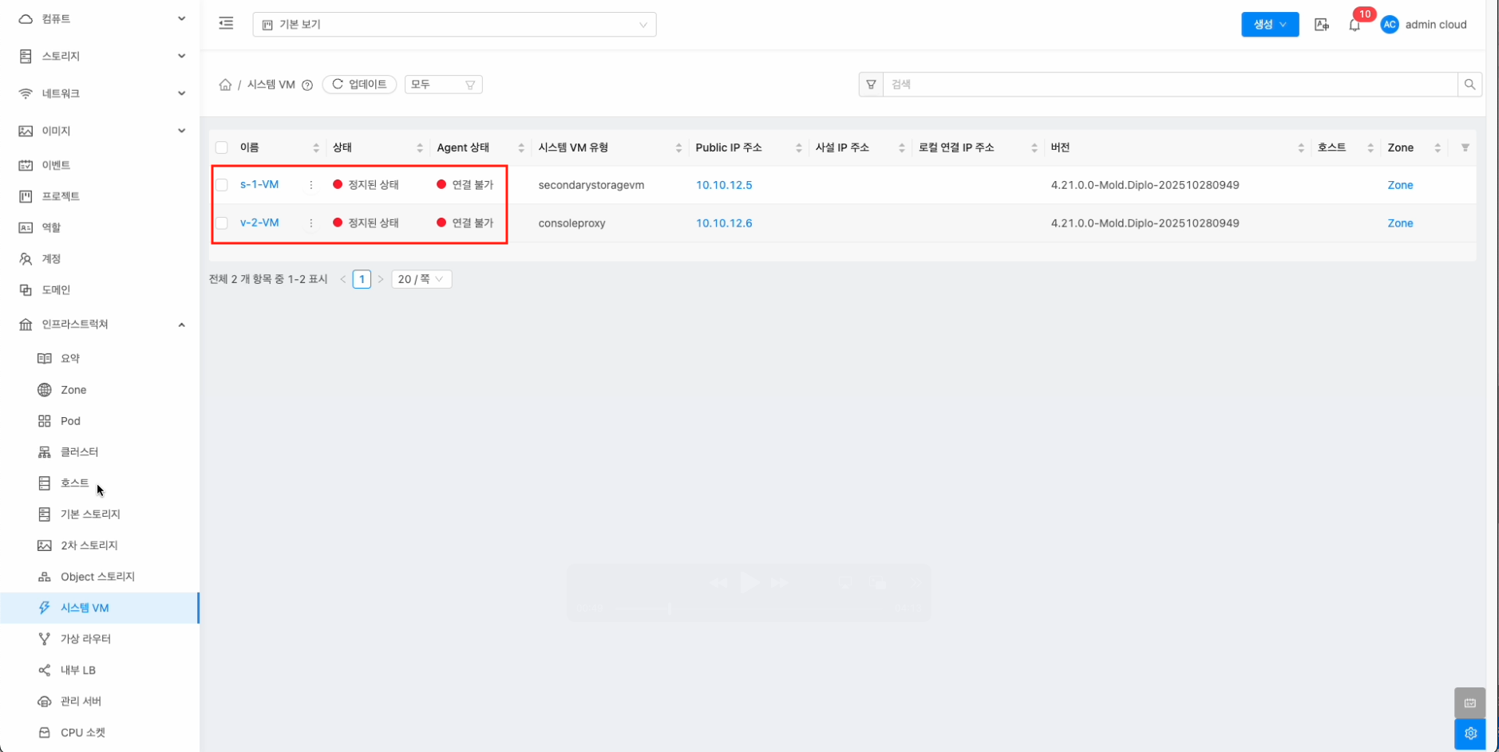
Task: Select the v-2-VM row checkbox
Action: [222, 223]
